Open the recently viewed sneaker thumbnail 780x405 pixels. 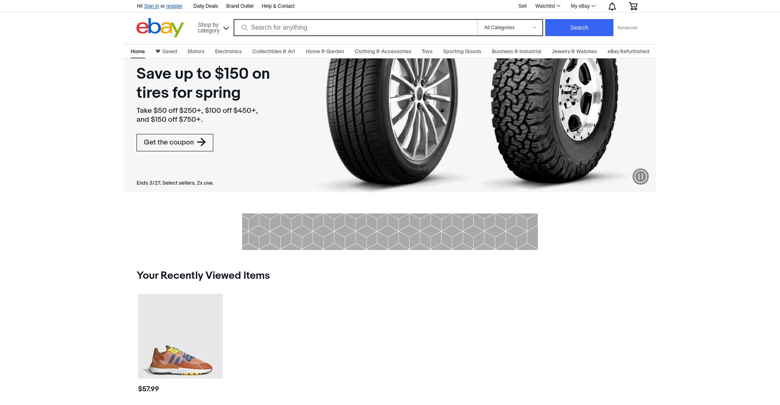(x=180, y=336)
